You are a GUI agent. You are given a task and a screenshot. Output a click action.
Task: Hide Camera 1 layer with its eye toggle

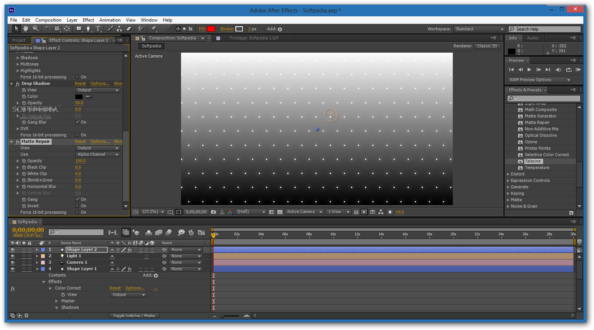click(13, 263)
